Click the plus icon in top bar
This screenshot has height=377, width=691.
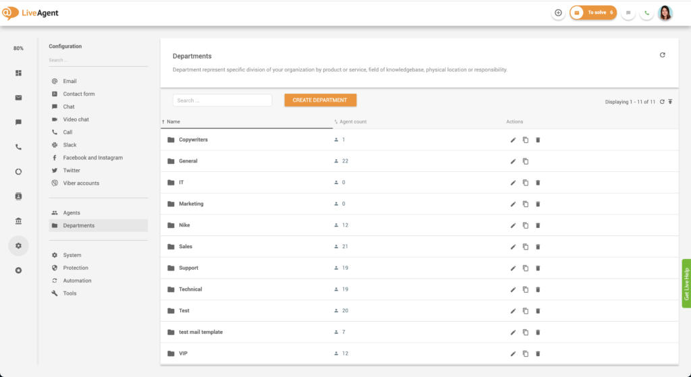pos(558,13)
